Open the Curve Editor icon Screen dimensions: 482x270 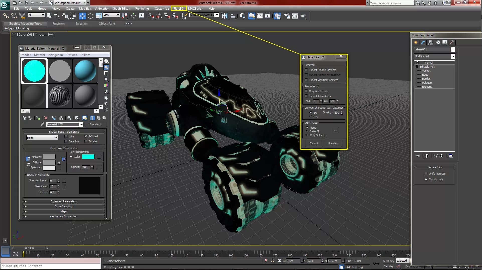(x=260, y=16)
